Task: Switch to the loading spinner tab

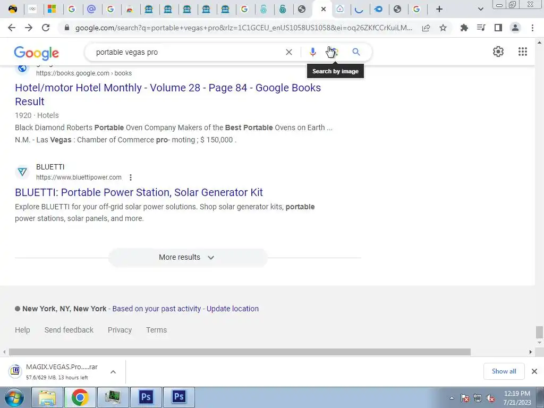Action: point(359,9)
